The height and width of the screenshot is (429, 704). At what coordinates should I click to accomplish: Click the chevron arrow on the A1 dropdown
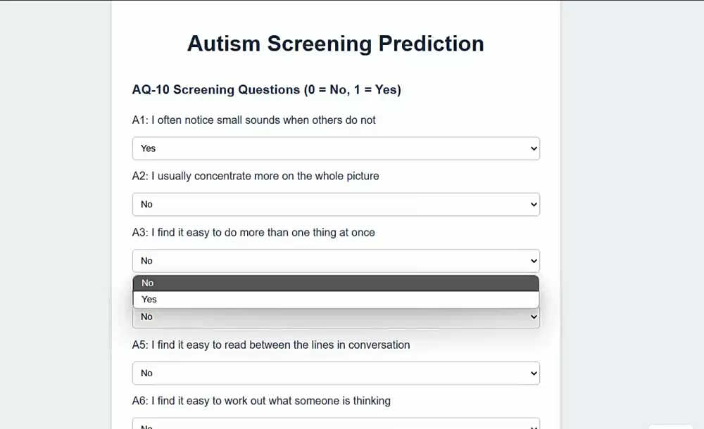click(x=532, y=148)
